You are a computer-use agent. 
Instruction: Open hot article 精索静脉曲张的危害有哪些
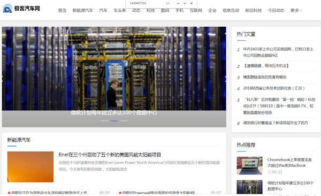pyautogui.click(x=265, y=77)
